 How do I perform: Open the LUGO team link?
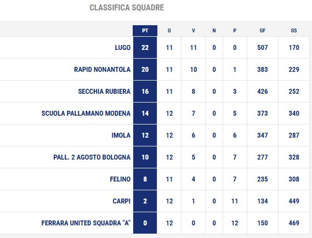[123, 48]
